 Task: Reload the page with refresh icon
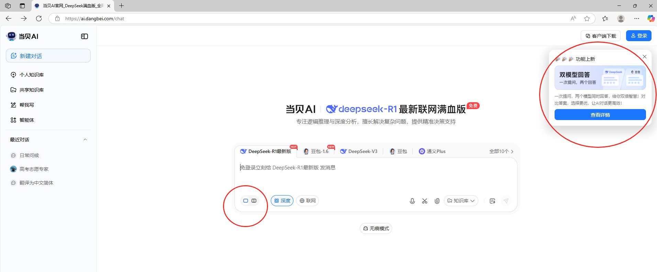click(x=39, y=19)
